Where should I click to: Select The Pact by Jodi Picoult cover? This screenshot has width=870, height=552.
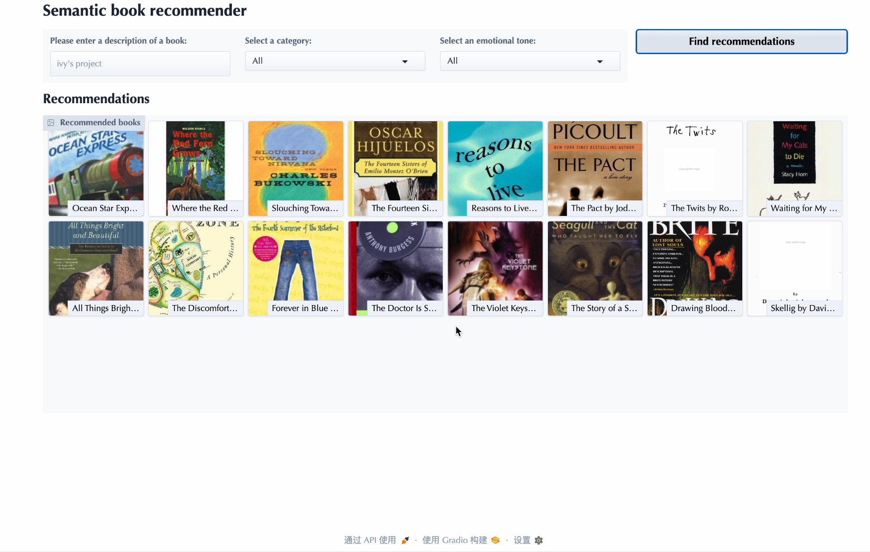(x=595, y=168)
